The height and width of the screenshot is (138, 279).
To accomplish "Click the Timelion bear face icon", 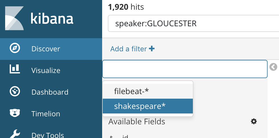I will pos(15,113).
